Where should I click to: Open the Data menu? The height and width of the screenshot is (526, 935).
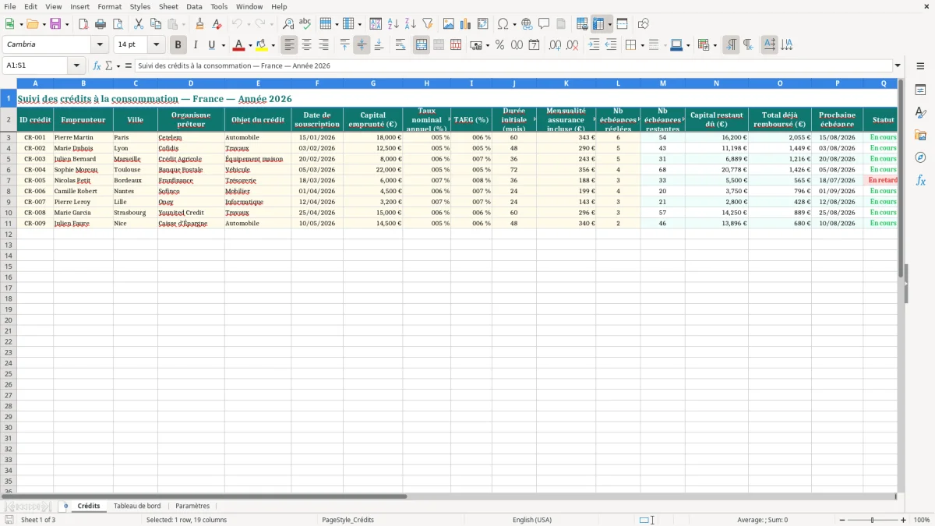(194, 6)
